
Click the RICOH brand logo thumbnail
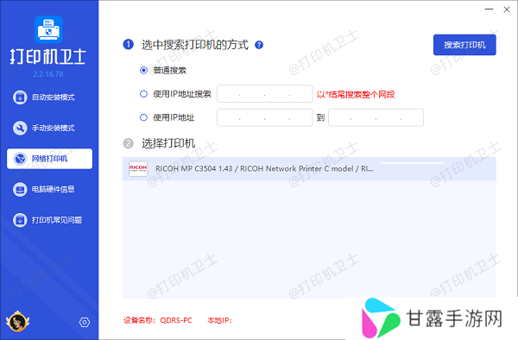(x=138, y=168)
